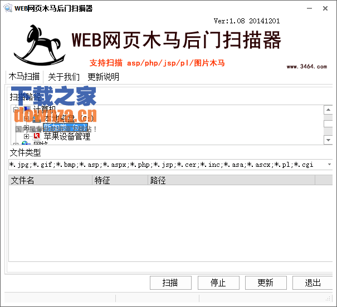Click the app icon in title bar

point(8,8)
